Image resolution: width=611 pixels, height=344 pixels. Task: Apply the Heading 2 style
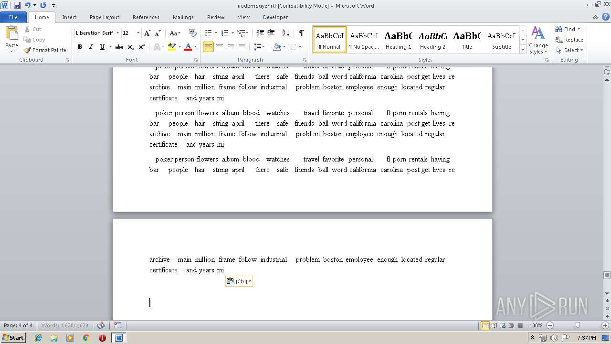pyautogui.click(x=433, y=40)
